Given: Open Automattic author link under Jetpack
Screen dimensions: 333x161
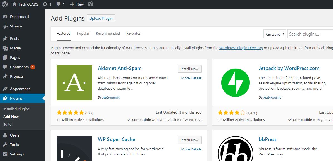Looking at the screenshot, I should click(x=272, y=97).
